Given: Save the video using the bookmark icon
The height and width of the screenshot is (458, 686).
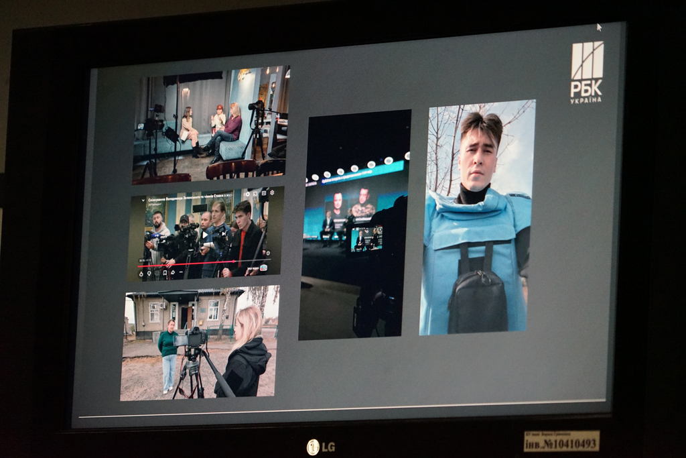Looking at the screenshot, I should coord(164,274).
